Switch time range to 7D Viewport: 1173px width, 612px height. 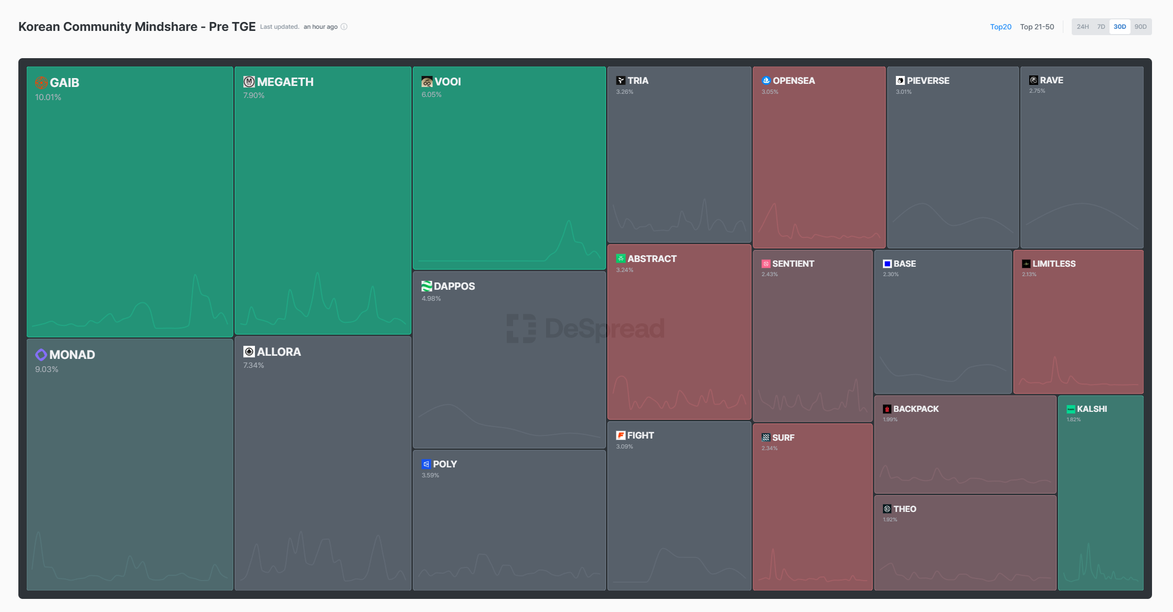(x=1101, y=27)
